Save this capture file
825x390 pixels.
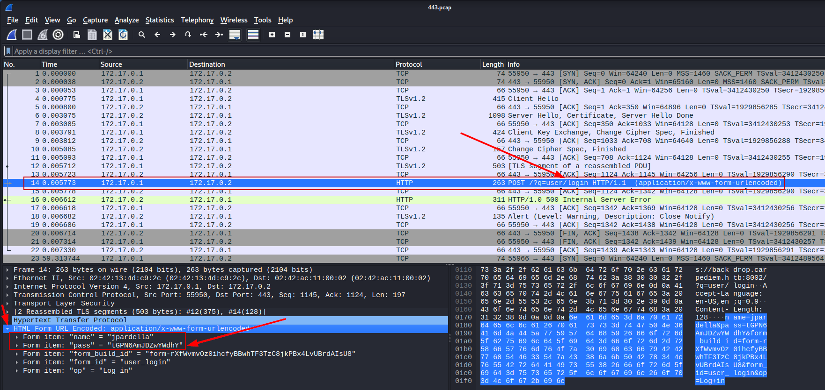pyautogui.click(x=92, y=35)
